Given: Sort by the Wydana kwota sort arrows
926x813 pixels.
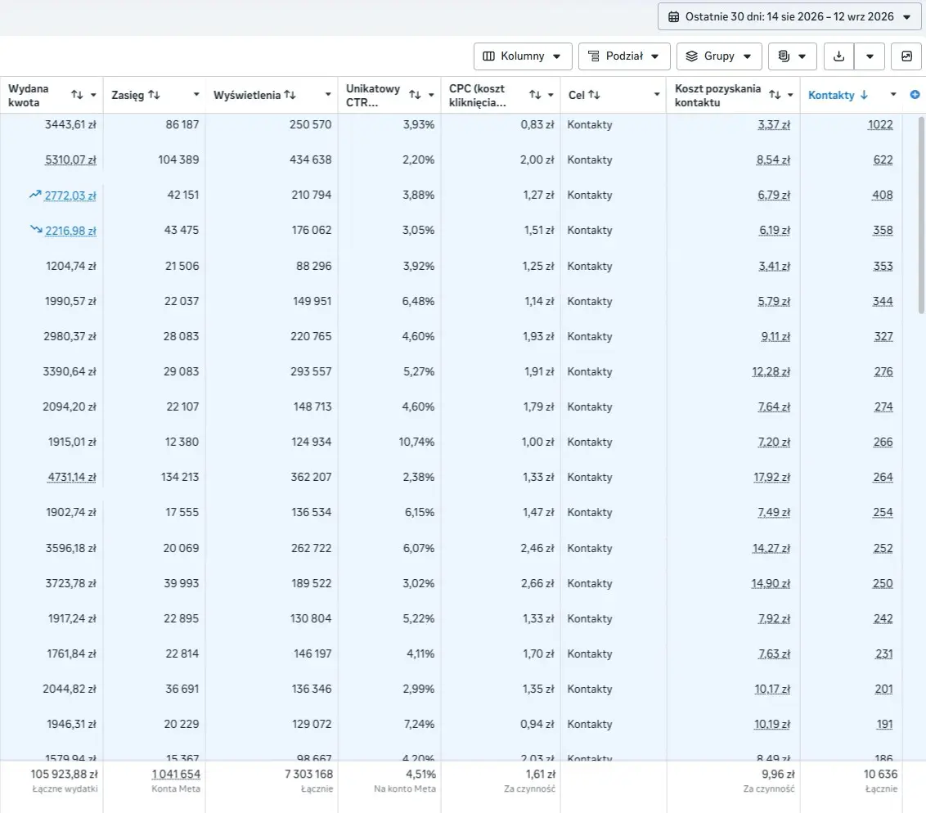Looking at the screenshot, I should pos(77,94).
